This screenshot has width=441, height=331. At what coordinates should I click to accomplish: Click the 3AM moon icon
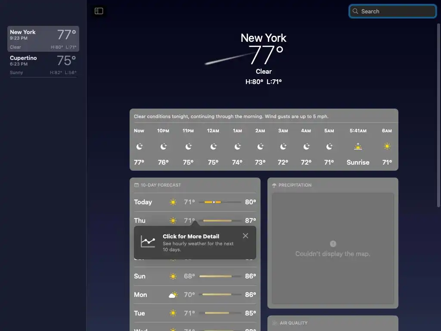click(283, 147)
